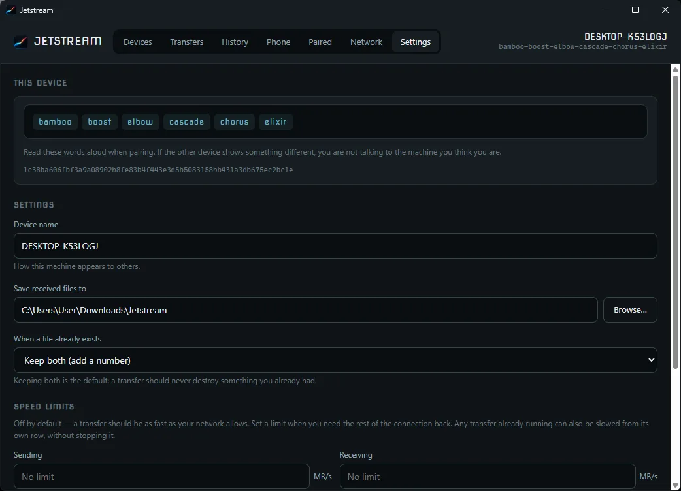Focus the Sending speed limit field
Screen dimensions: 681x491
tap(161, 476)
